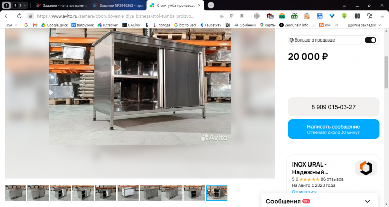Viewport: 389px width, 207px height.
Task: Open the face avatar extension icon
Action: point(307,16)
